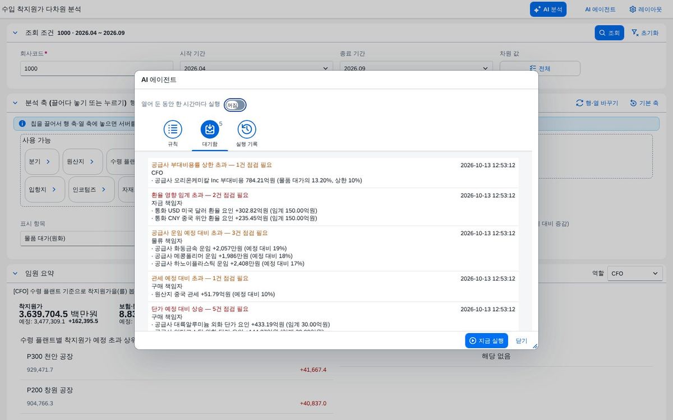673x420 pixels.
Task: Click the dialog resize handle corner
Action: click(x=534, y=346)
